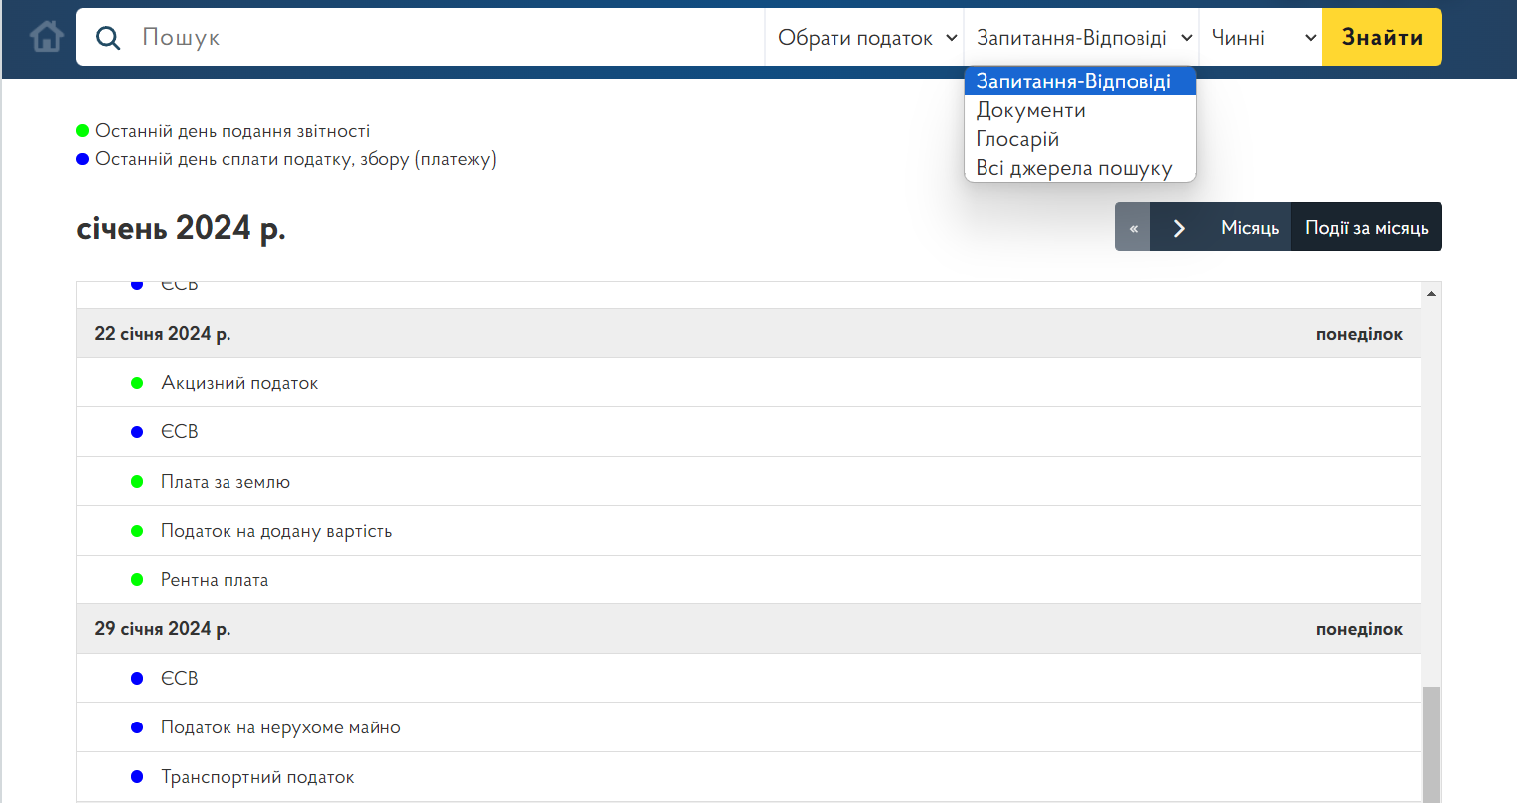Image resolution: width=1517 pixels, height=803 pixels.
Task: Select Документи from the dropdown list
Action: 1030,110
